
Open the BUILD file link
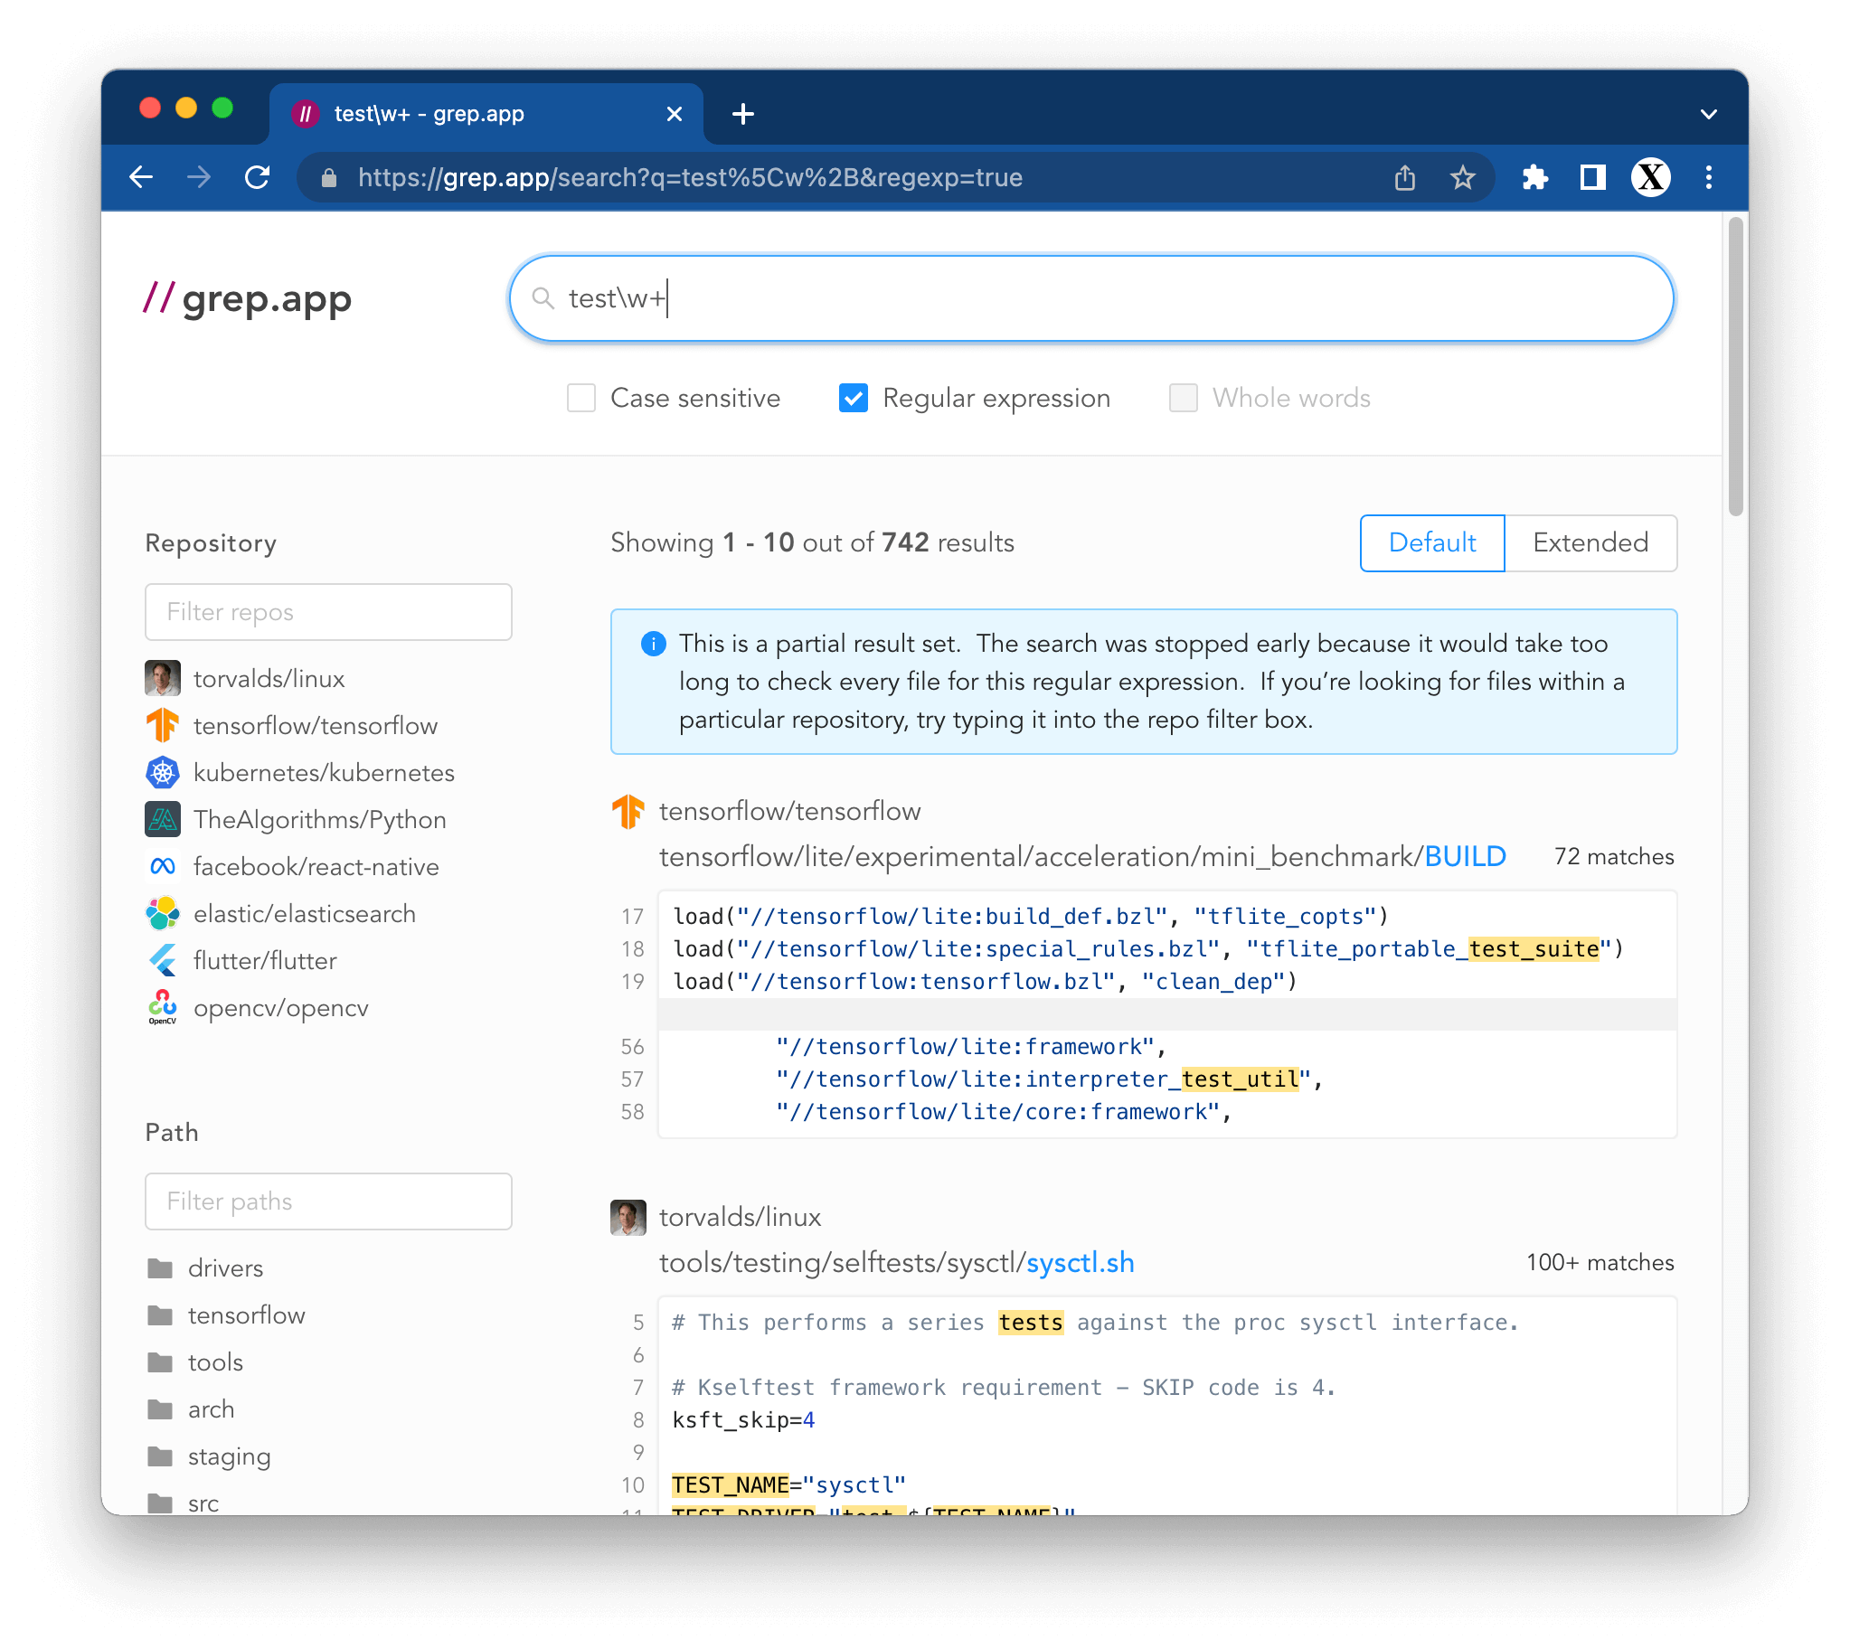coord(1465,857)
